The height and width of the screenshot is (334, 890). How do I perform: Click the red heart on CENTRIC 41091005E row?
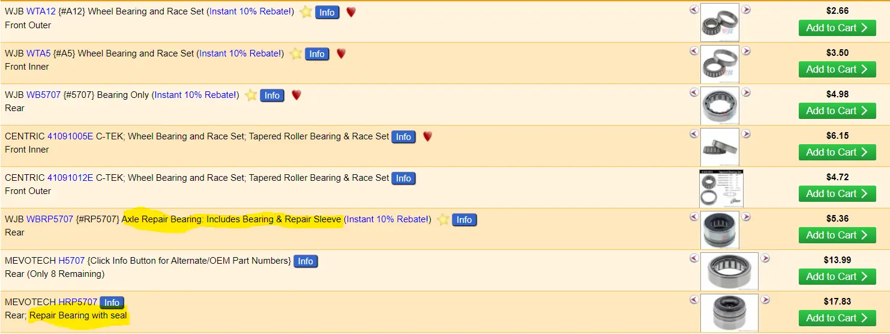pos(427,136)
